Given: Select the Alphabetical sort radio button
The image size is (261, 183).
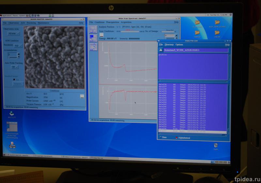Looking at the screenshot, I should (x=183, y=138).
